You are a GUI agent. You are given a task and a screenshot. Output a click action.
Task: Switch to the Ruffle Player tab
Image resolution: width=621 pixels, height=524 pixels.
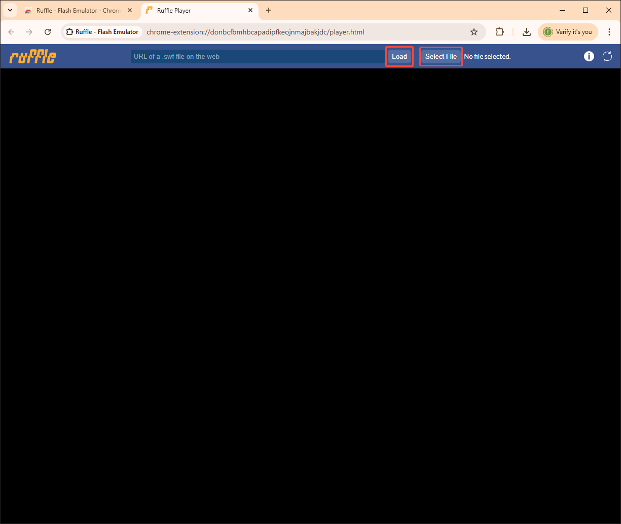click(x=193, y=10)
